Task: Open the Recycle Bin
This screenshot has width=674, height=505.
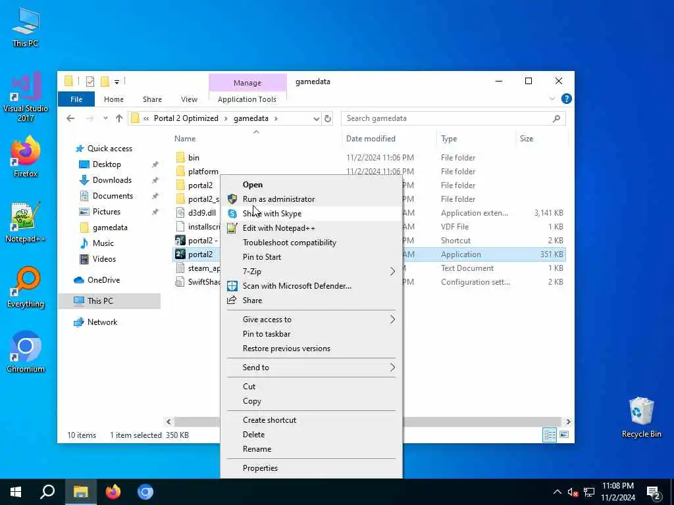Action: tap(641, 417)
